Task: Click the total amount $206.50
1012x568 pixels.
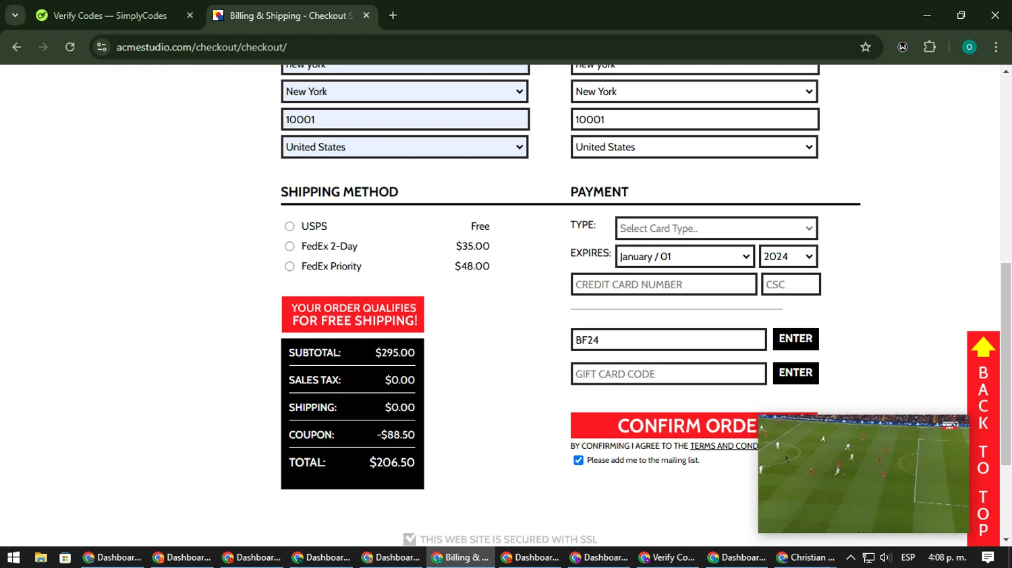Action: point(392,462)
